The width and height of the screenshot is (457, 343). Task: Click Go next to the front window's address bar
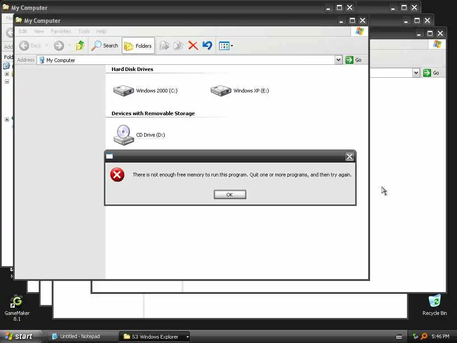pyautogui.click(x=353, y=60)
